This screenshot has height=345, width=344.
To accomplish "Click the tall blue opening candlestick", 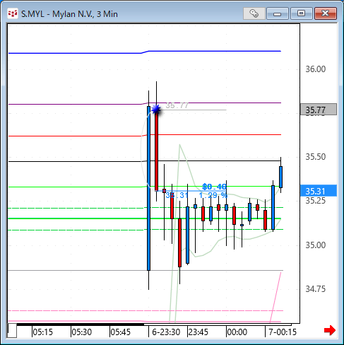I will click(x=148, y=188).
